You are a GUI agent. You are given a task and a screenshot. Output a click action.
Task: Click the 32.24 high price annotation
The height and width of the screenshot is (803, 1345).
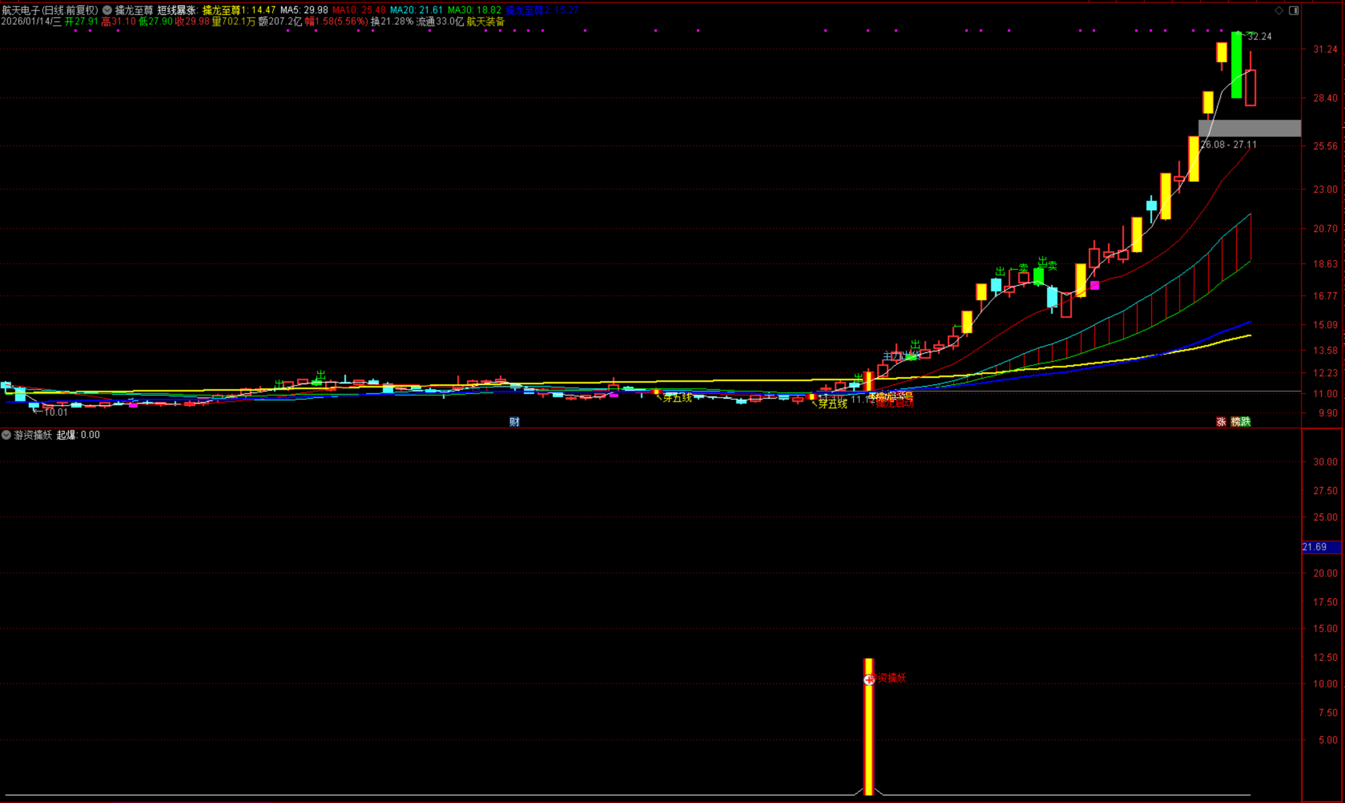click(x=1259, y=36)
